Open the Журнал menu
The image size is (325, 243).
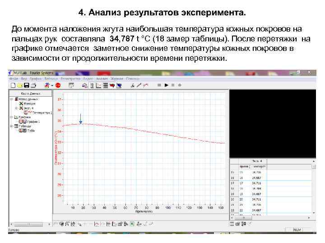(x=117, y=79)
